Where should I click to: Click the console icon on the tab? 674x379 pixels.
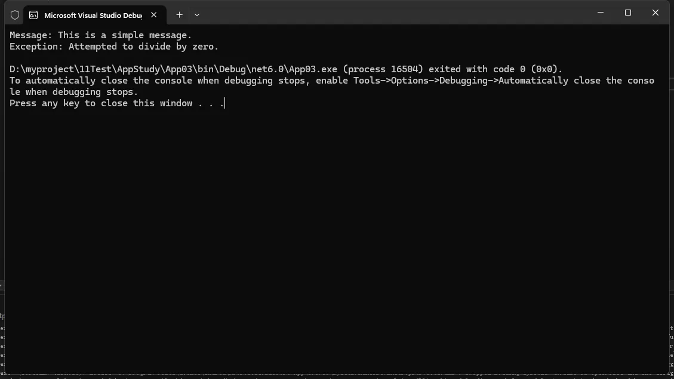33,15
